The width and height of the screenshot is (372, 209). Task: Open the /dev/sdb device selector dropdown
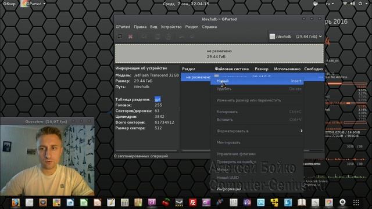pyautogui.click(x=296, y=37)
